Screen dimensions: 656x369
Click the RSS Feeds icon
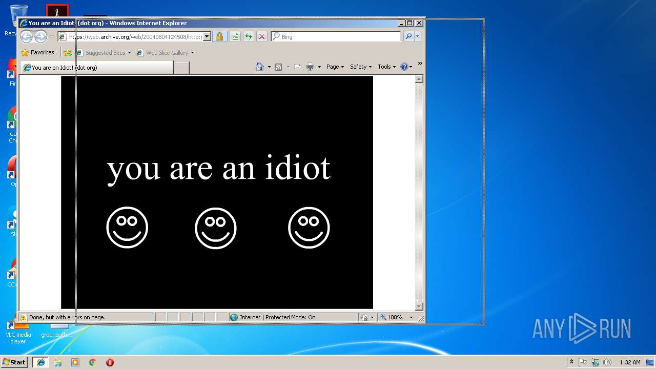pos(278,67)
